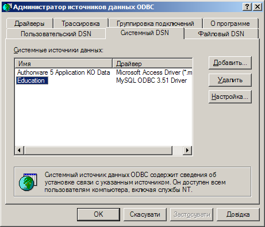
Task: Switch to the Файловый DSN tab
Action: pyautogui.click(x=221, y=34)
